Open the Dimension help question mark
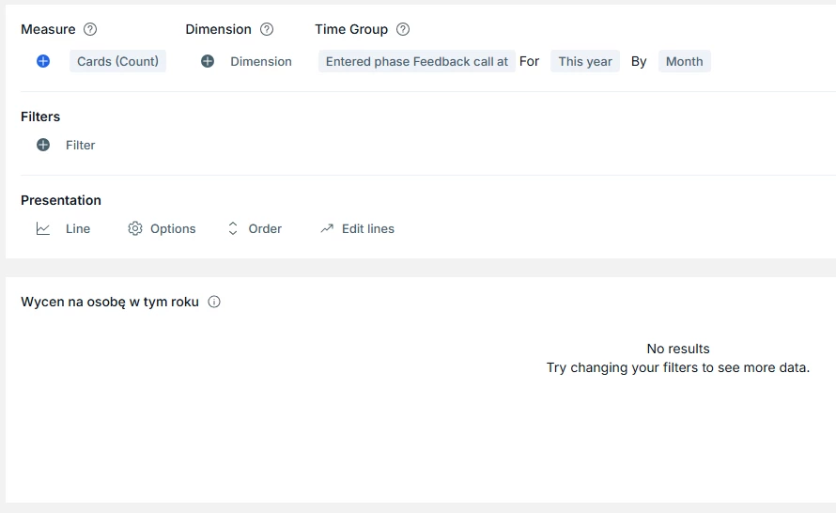Viewport: 836px width, 513px height. click(267, 29)
